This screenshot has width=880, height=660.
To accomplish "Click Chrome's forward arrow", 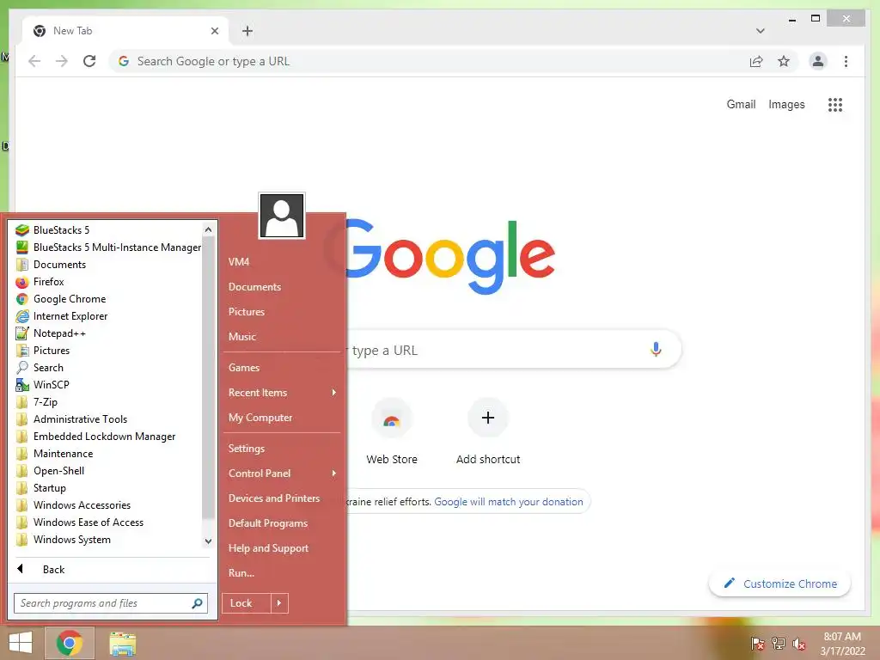I will coord(62,61).
